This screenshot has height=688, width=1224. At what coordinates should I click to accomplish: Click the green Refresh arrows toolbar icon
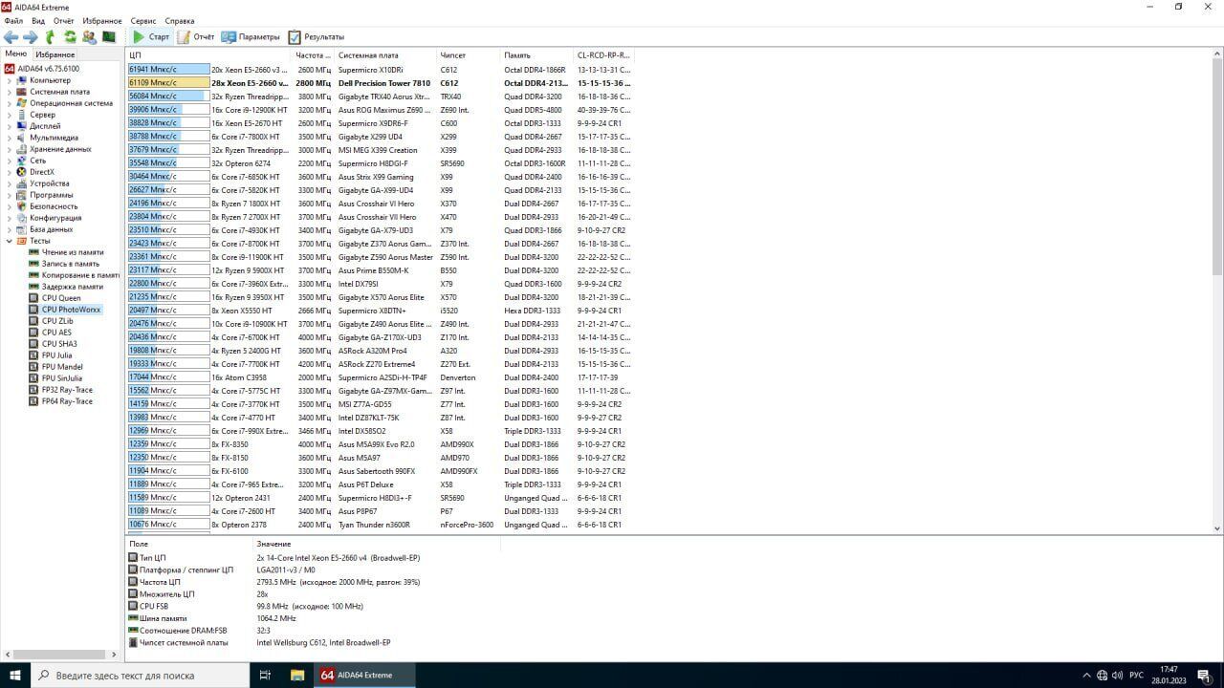70,37
